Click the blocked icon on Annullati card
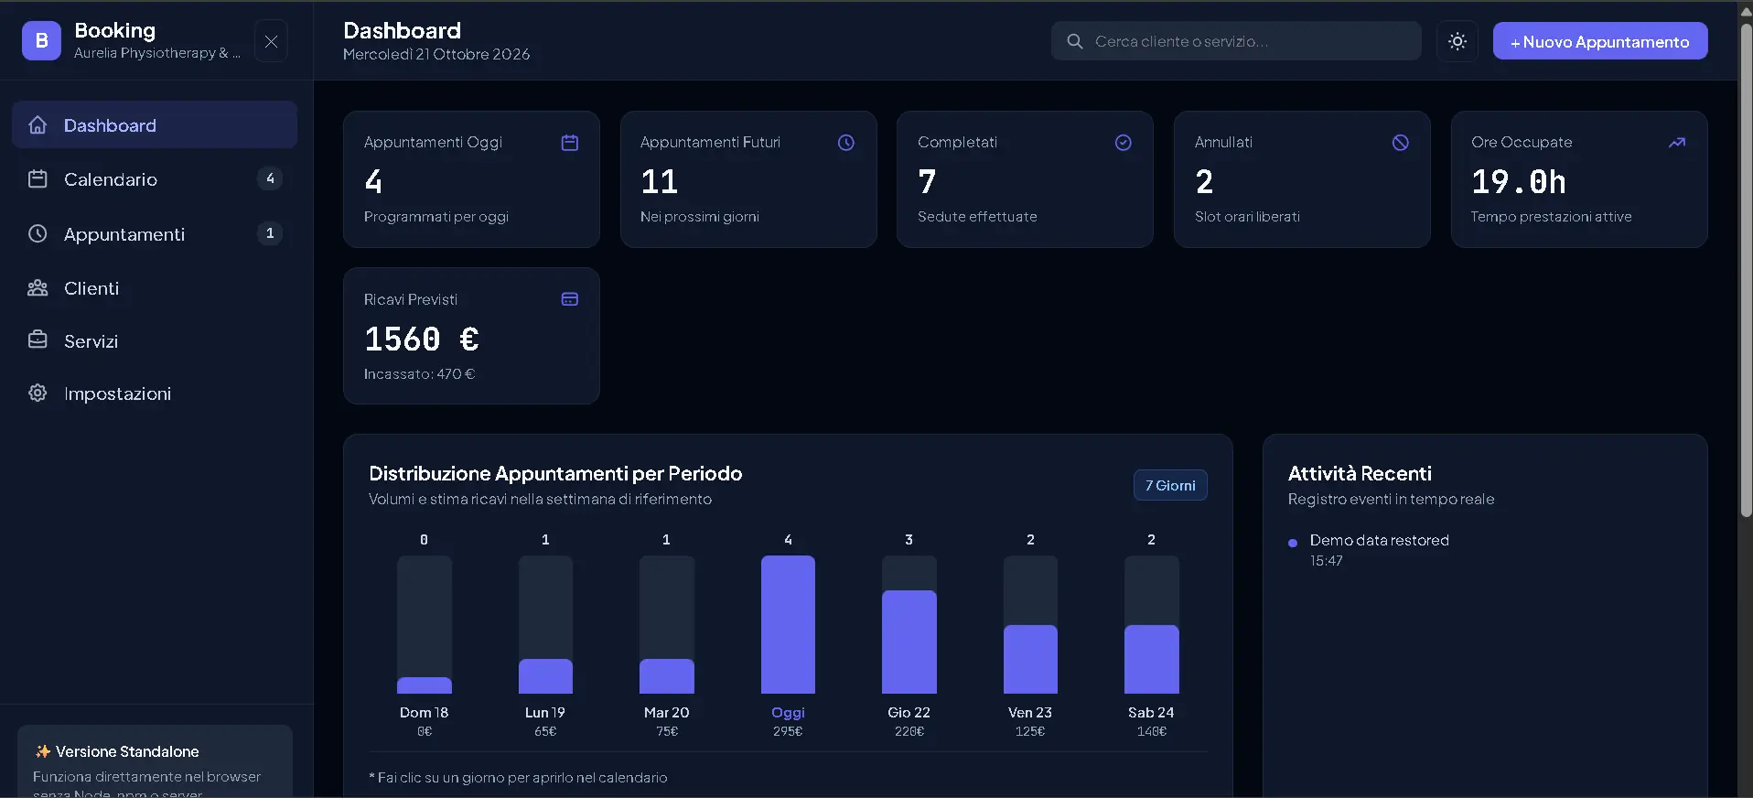1753x798 pixels. coord(1401,143)
